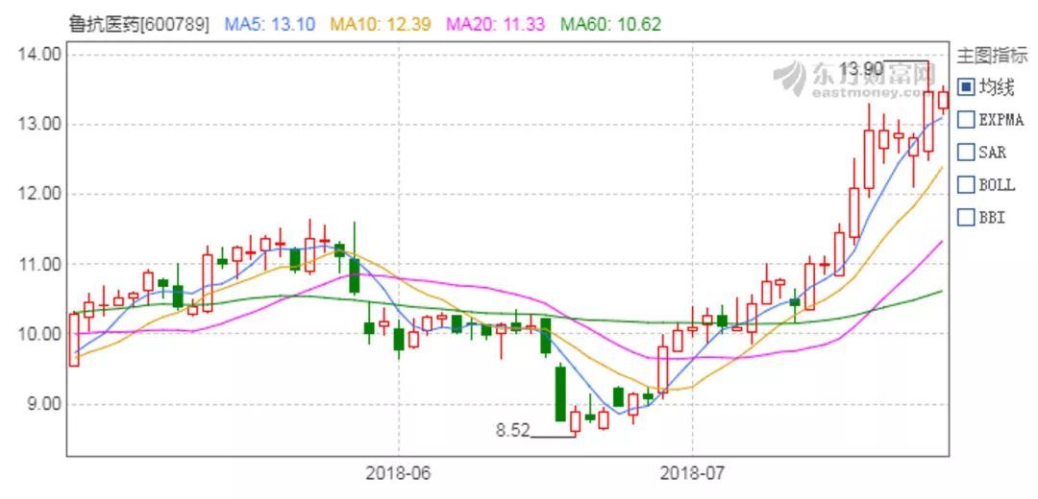Viewport: 1038px width, 499px height.
Task: Click the 13.90 high price marker
Action: 860,69
